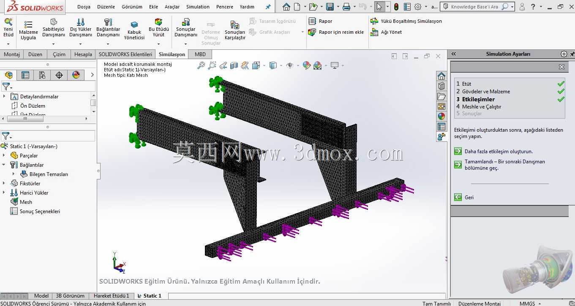Viewport: 575px width, 306px height.
Task: Run the study with Bu Etüdü Yürüt
Action: click(159, 28)
